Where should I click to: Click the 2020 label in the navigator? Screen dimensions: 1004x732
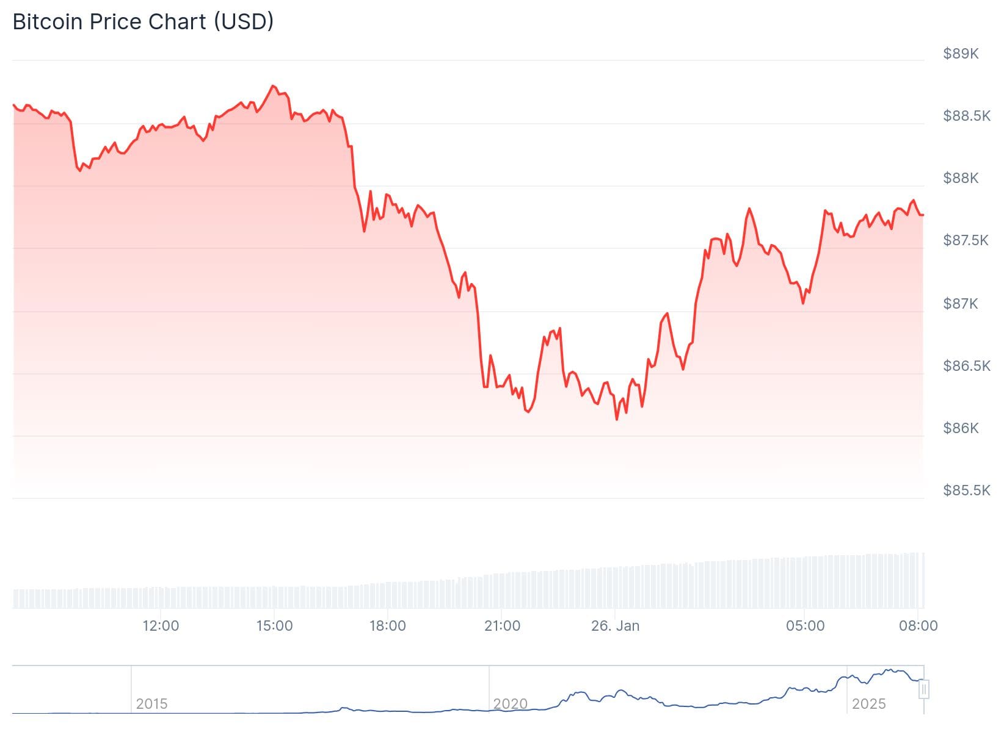point(510,704)
